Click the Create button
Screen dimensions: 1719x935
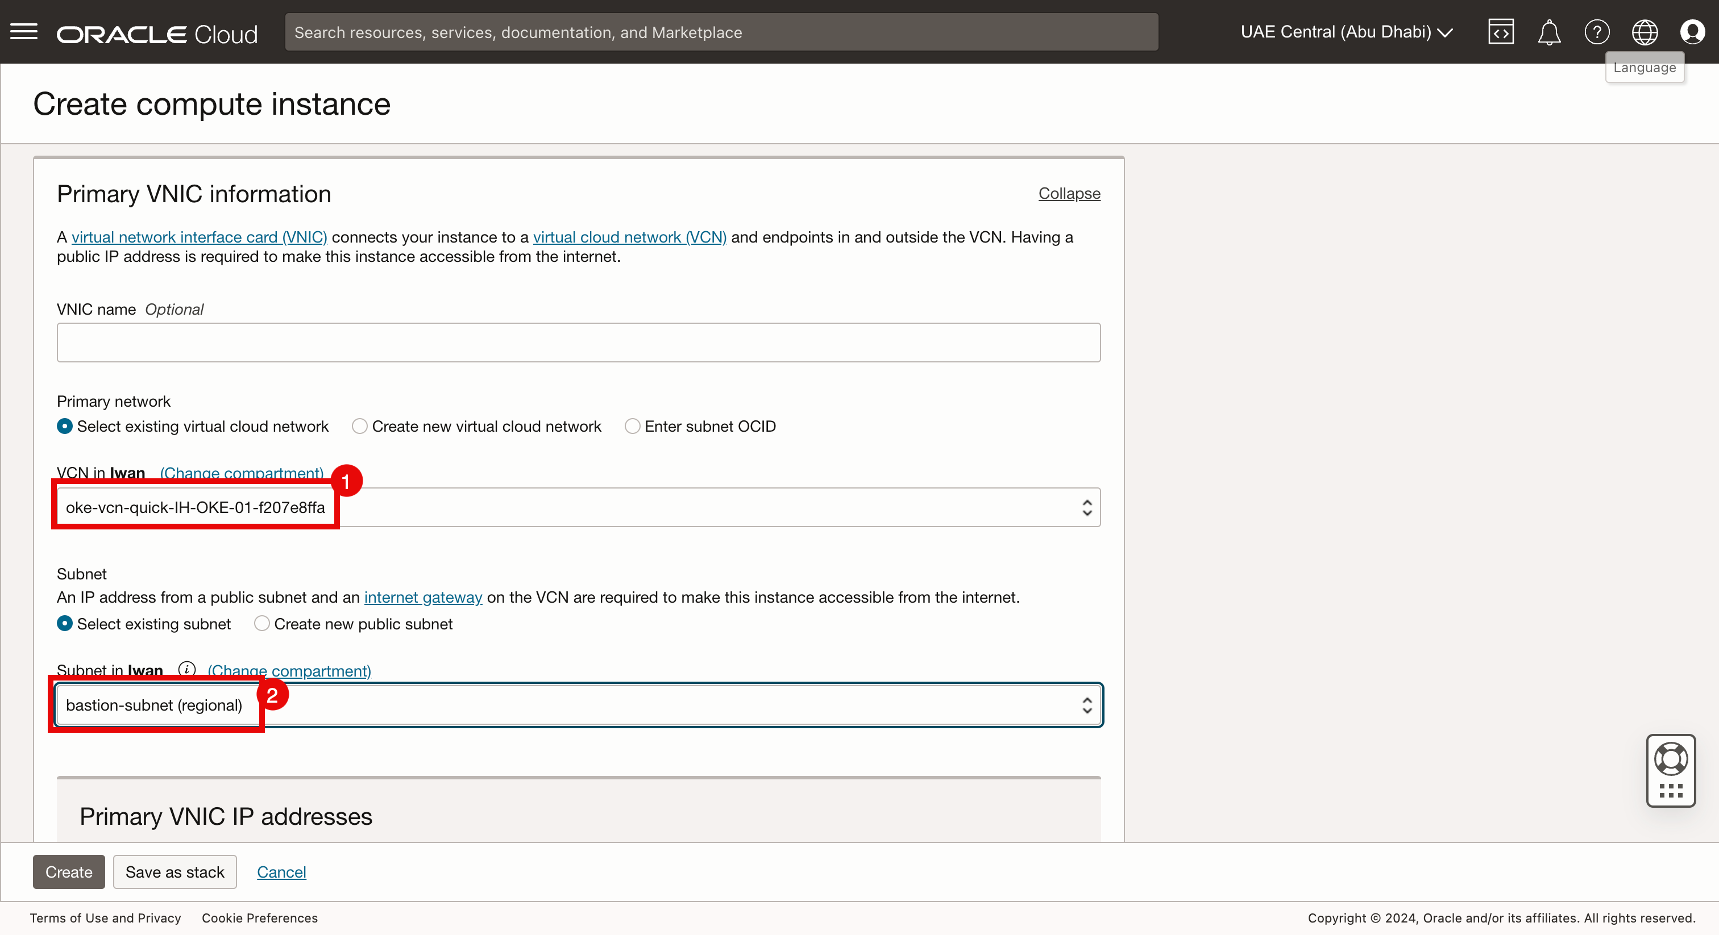[x=69, y=871]
